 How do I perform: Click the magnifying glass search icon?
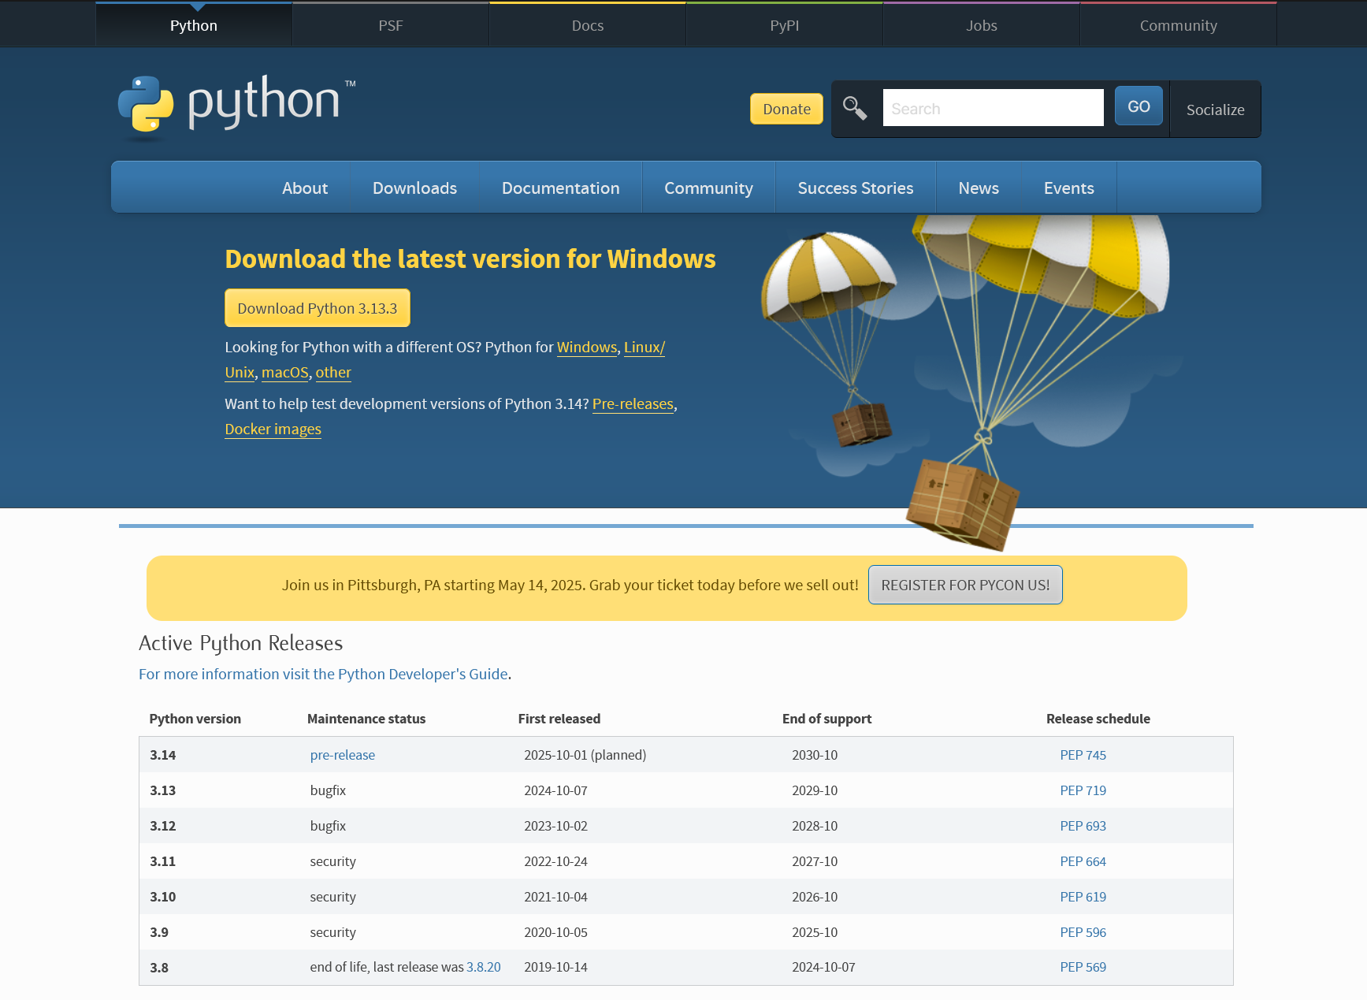tap(855, 108)
